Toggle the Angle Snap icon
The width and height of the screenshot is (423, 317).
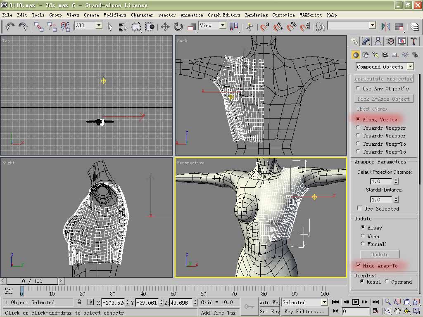click(278, 26)
